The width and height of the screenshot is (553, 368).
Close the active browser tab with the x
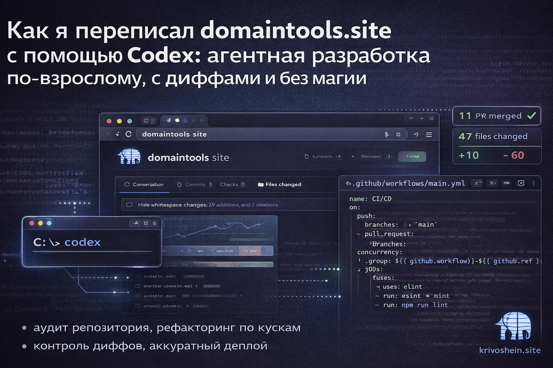coord(202,120)
